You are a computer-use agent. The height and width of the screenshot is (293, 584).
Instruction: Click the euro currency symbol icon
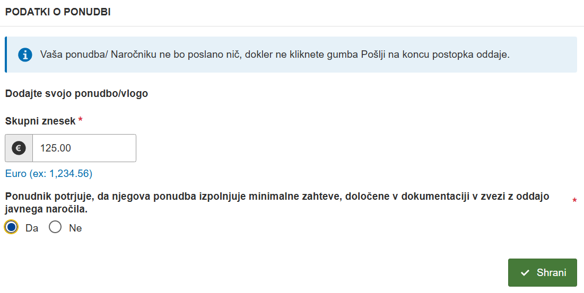click(x=19, y=148)
